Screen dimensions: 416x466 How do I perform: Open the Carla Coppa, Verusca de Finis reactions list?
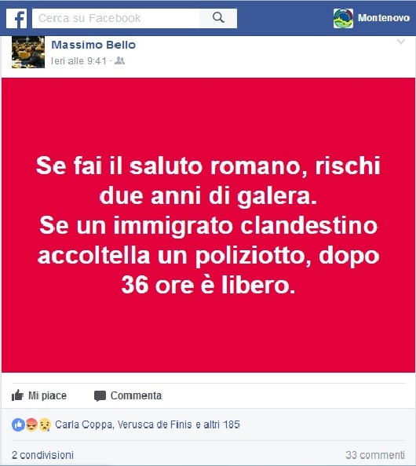148,424
